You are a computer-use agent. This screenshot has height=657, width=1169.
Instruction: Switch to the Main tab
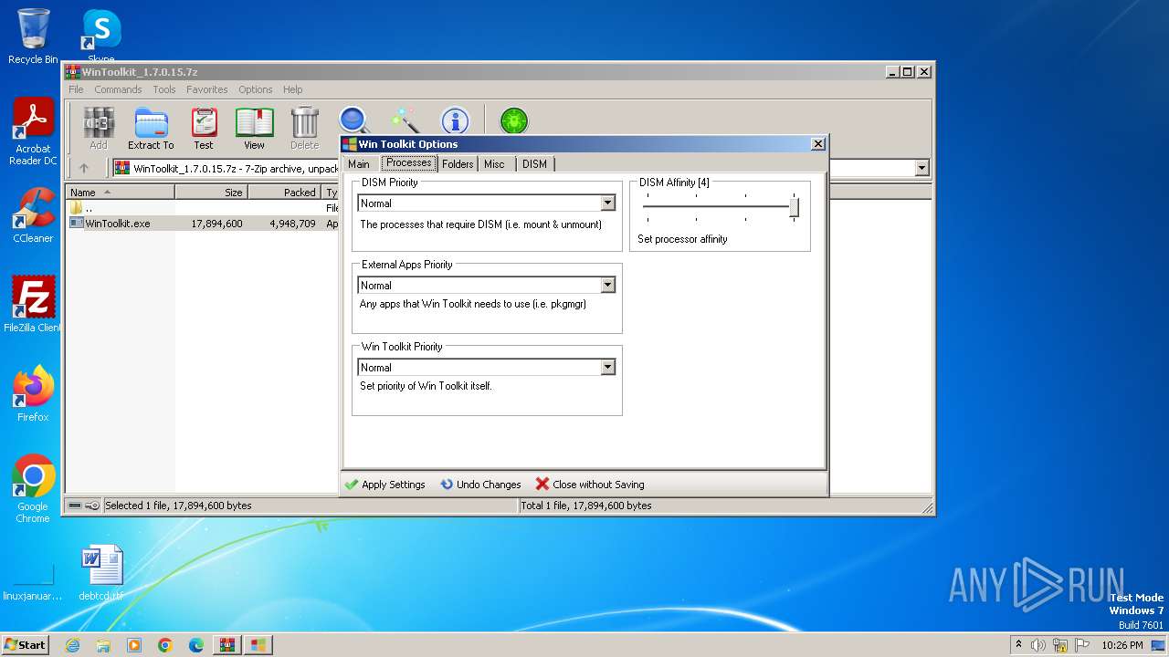[359, 164]
